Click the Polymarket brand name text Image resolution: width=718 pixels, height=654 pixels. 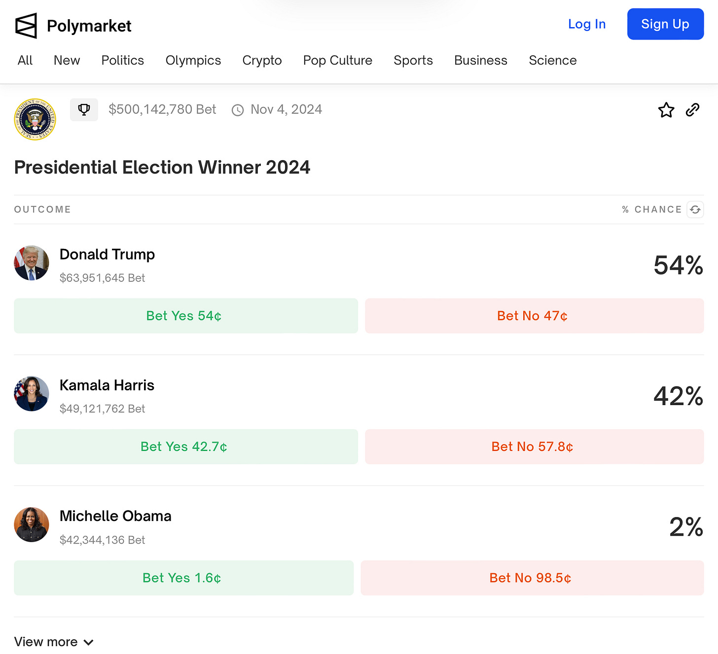tap(89, 26)
